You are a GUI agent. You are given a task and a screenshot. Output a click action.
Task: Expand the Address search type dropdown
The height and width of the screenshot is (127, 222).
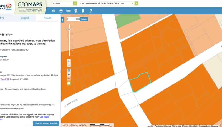pyautogui.click(x=75, y=3)
